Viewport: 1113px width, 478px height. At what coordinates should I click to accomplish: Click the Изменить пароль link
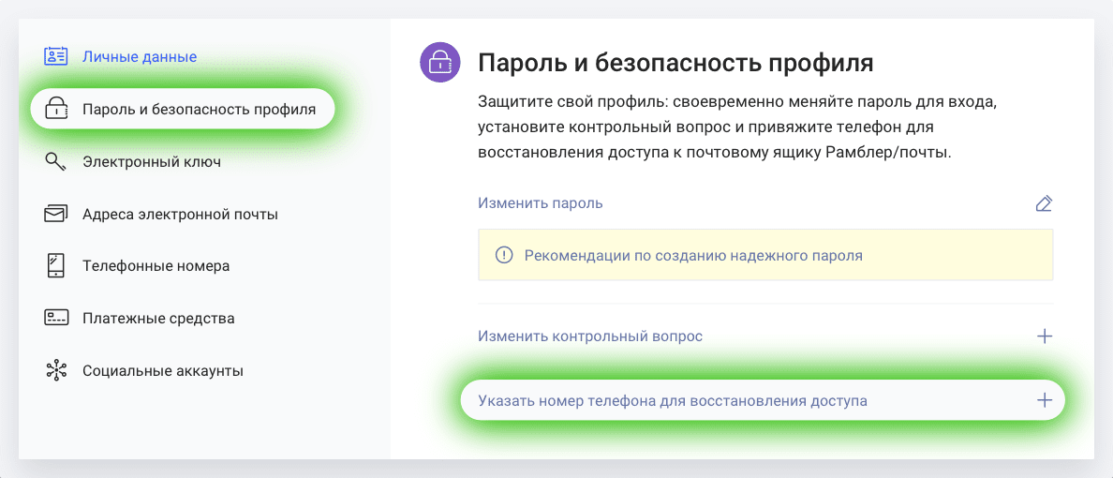pyautogui.click(x=541, y=202)
